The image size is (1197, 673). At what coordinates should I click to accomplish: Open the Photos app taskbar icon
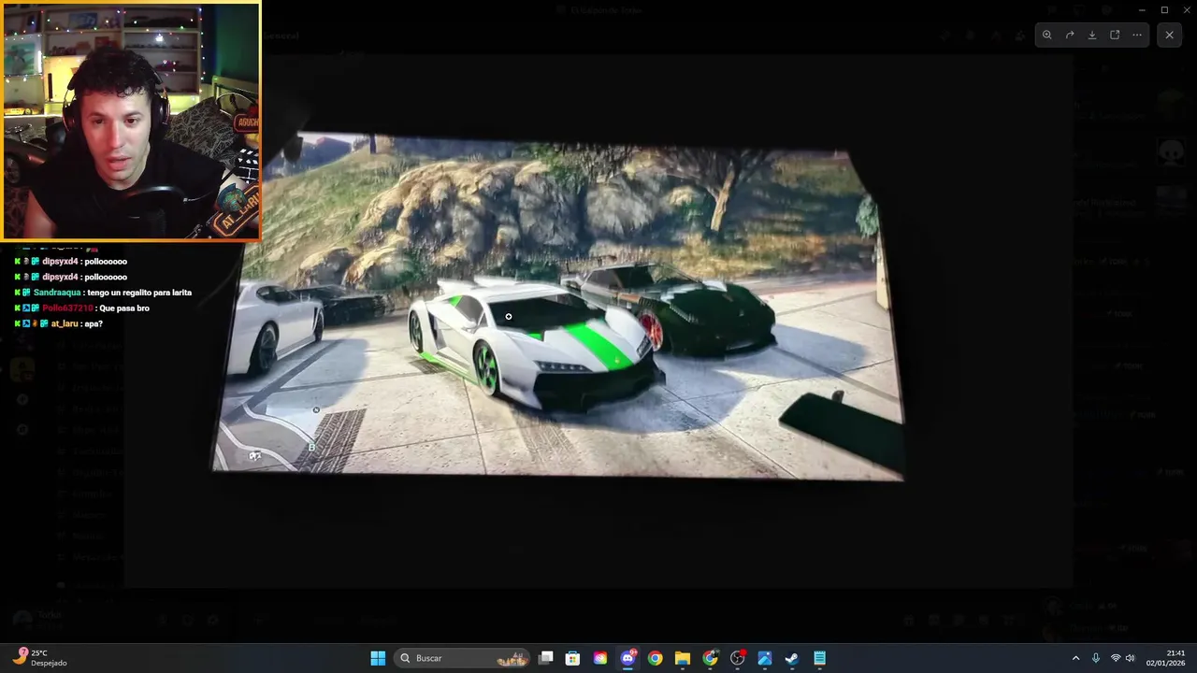[x=765, y=658]
